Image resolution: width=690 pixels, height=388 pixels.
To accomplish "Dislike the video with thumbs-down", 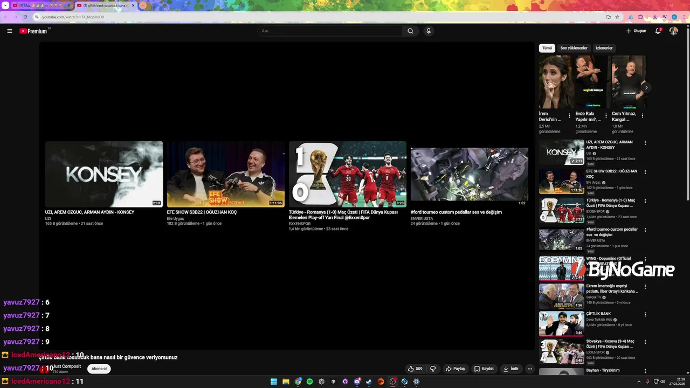I will (433, 369).
